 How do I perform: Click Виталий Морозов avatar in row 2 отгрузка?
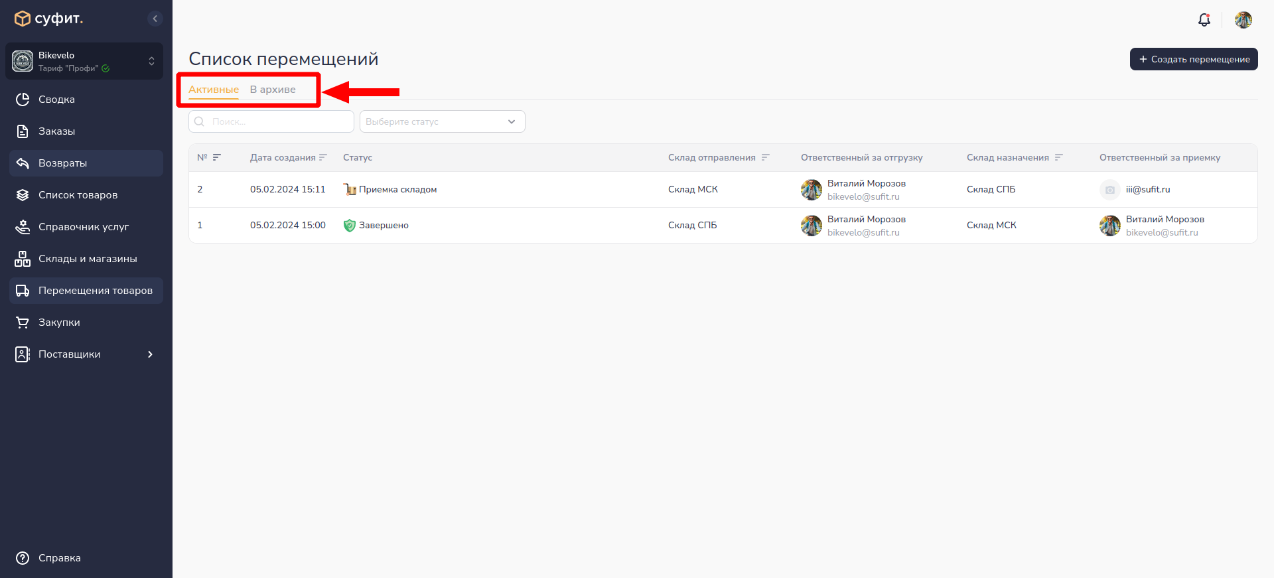pyautogui.click(x=812, y=190)
